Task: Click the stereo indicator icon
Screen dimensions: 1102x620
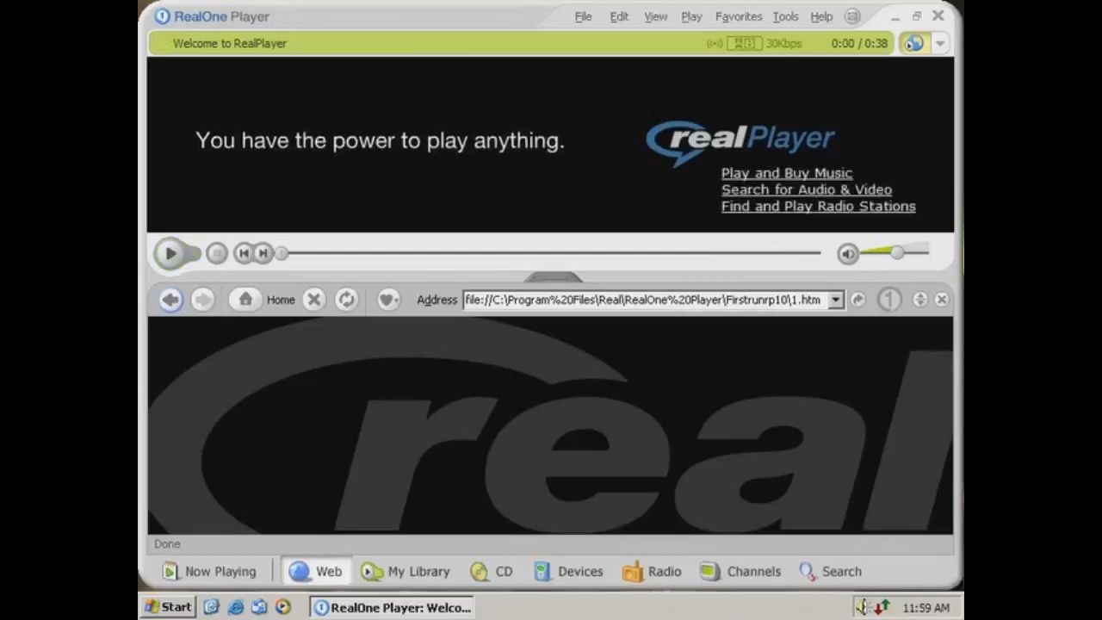Action: [744, 43]
